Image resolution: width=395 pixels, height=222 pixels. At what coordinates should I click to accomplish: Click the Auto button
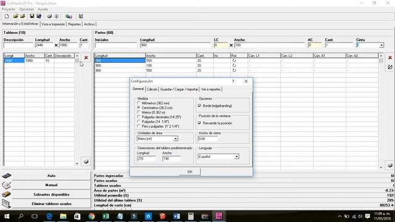pos(51,176)
